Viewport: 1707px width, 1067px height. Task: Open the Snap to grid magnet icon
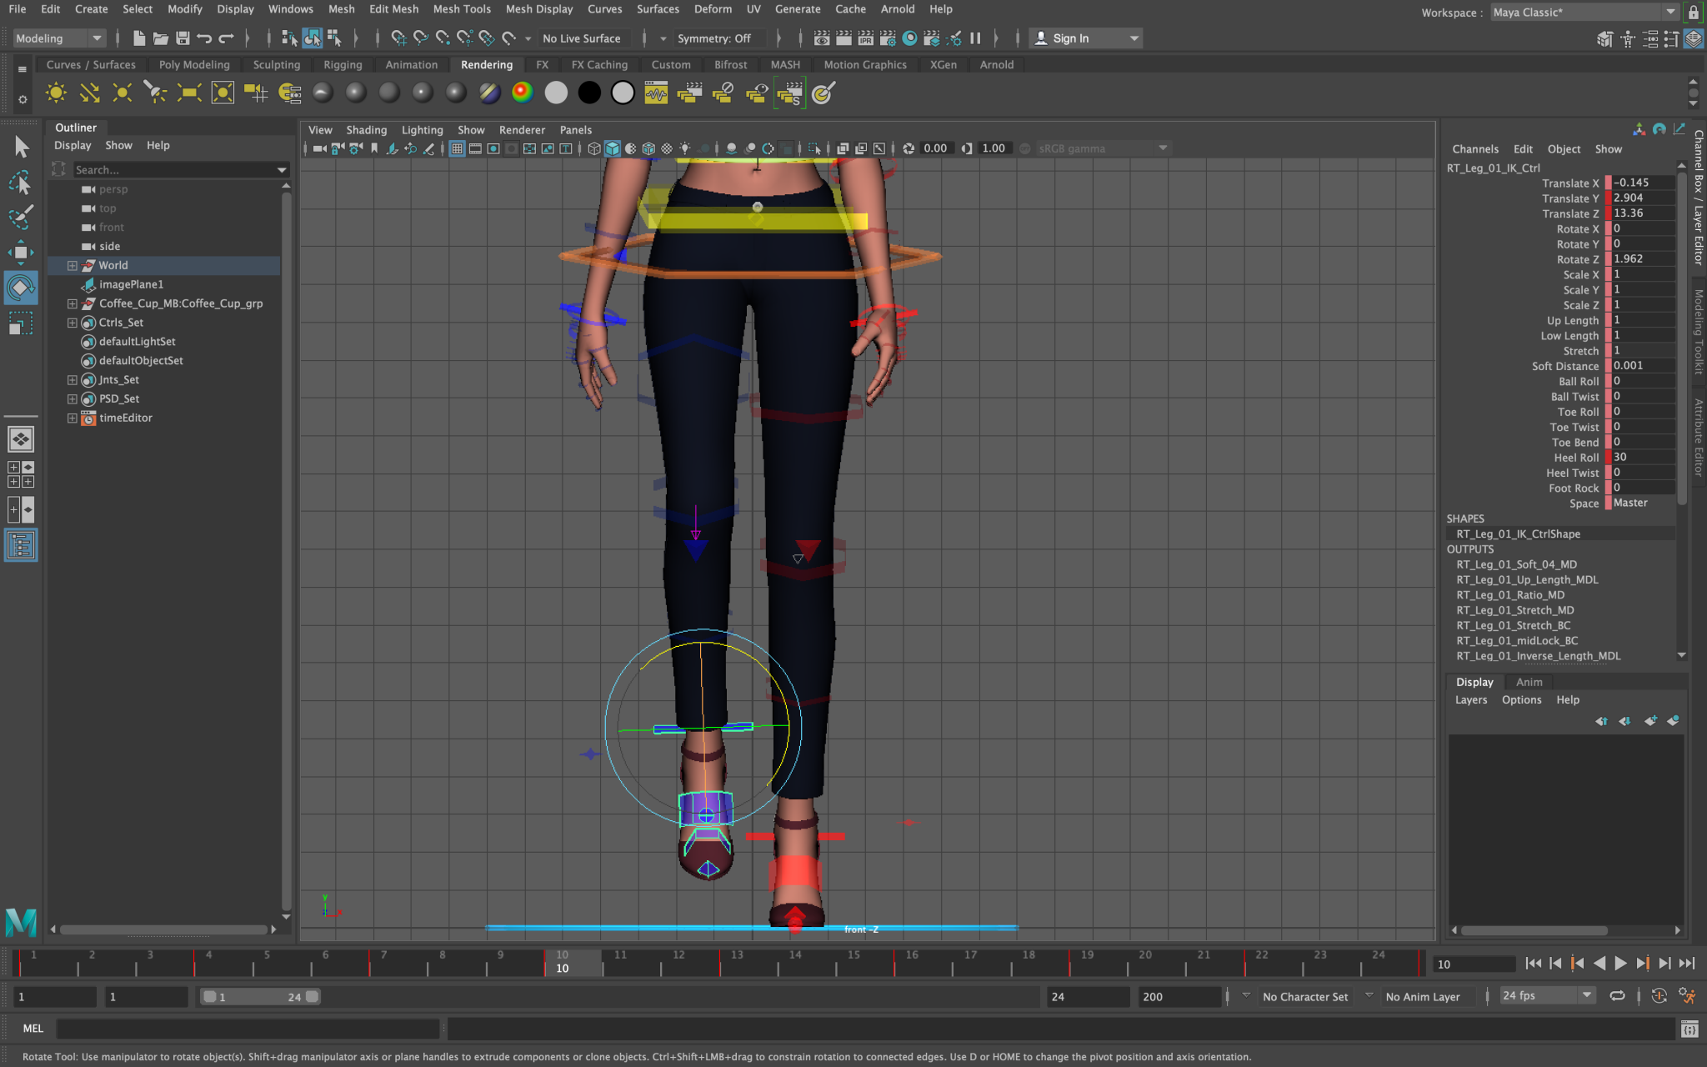[400, 38]
